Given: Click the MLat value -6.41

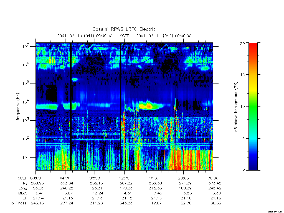Looking at the screenshot, I should click(38, 193).
